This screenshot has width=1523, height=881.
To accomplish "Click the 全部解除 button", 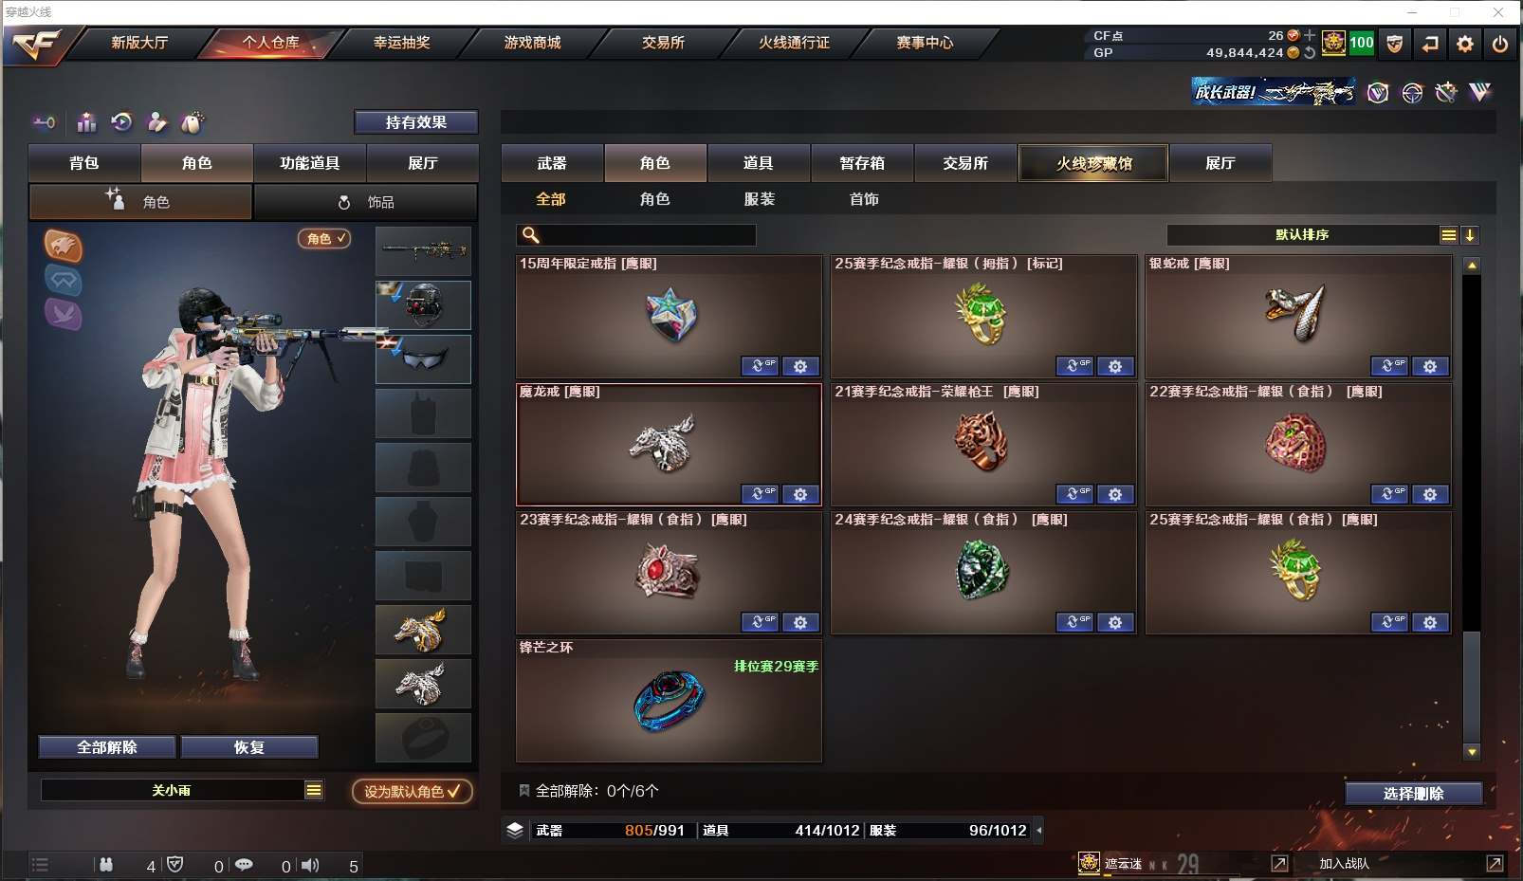I will click(x=107, y=747).
